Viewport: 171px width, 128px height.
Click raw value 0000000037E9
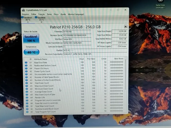pos(117,82)
